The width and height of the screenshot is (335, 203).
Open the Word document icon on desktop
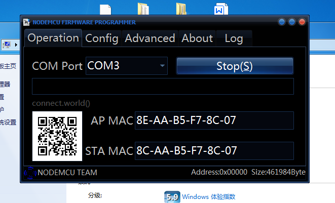(x=221, y=9)
